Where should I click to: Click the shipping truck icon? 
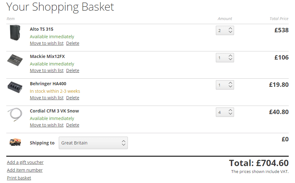(15, 142)
